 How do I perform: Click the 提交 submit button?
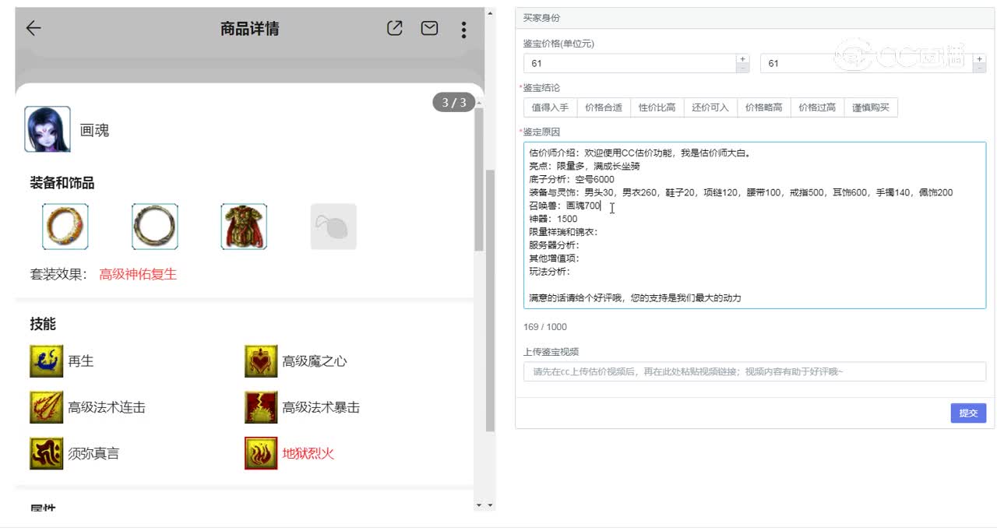[x=968, y=413]
